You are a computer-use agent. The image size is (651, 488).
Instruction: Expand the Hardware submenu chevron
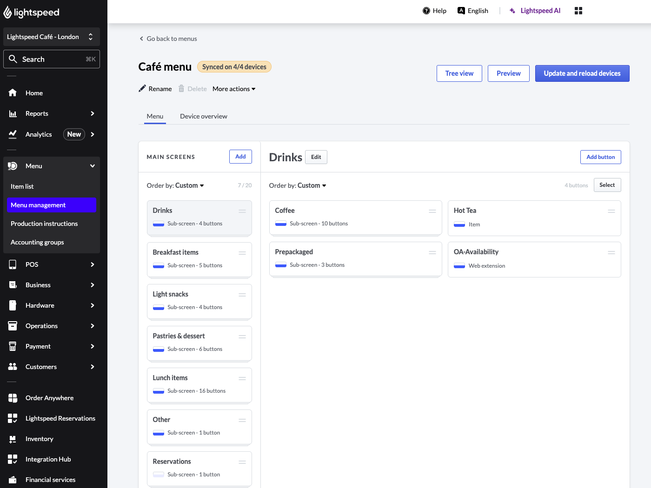93,305
